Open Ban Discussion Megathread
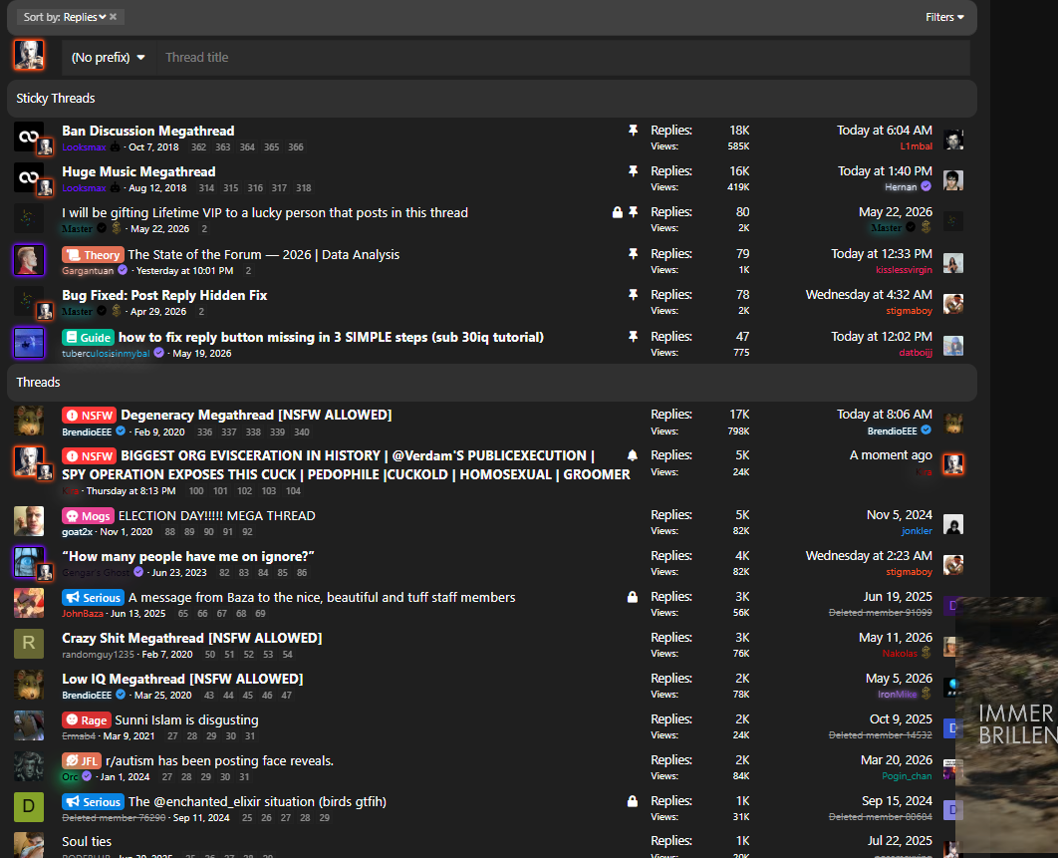The height and width of the screenshot is (858, 1058). pyautogui.click(x=148, y=131)
